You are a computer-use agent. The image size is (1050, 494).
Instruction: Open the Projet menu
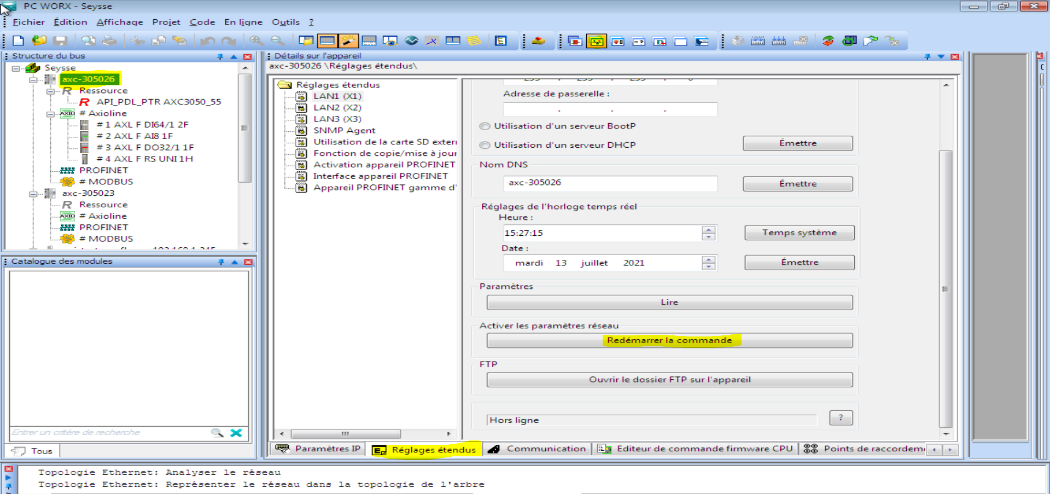(x=166, y=22)
